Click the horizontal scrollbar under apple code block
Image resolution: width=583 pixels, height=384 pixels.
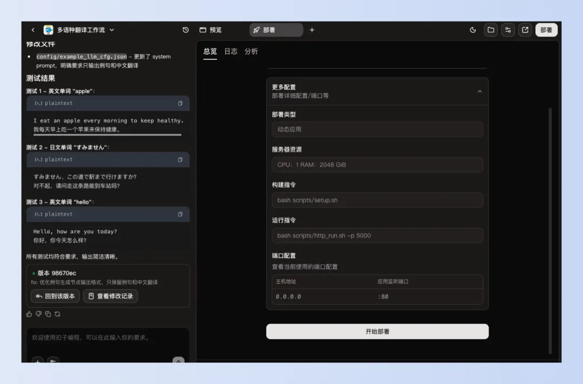tap(107, 135)
